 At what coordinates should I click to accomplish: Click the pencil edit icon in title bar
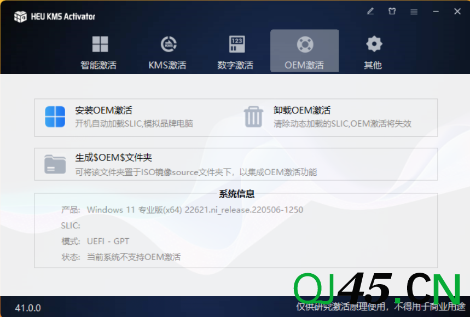370,11
